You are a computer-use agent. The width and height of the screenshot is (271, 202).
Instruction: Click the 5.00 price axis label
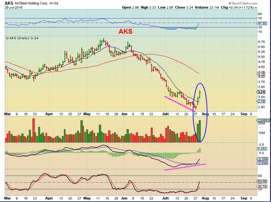[x=261, y=57]
